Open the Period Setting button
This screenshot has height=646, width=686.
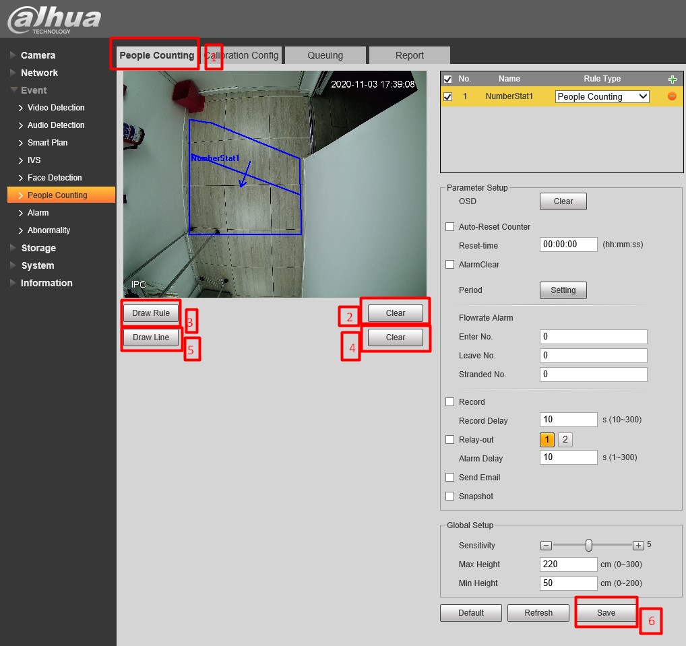click(563, 290)
